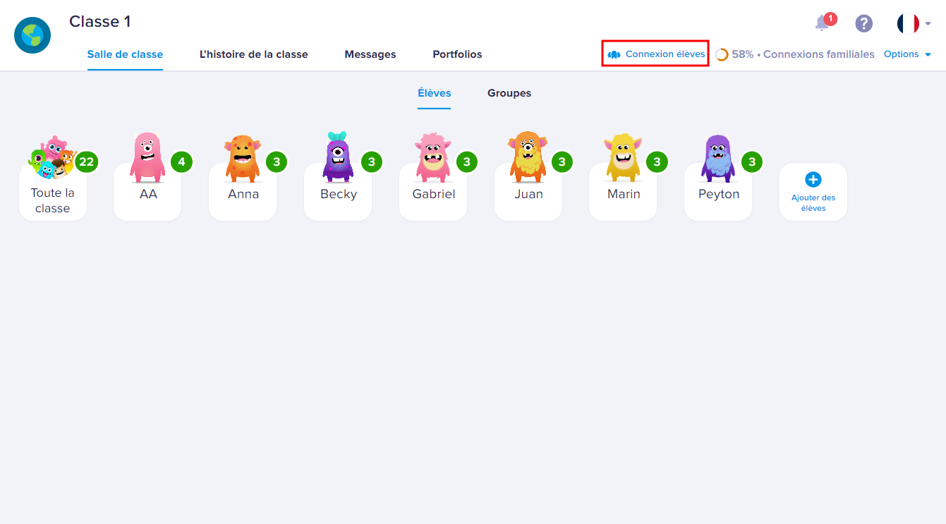The width and height of the screenshot is (946, 524).
Task: Open the notification bell with alert badge
Action: 823,22
